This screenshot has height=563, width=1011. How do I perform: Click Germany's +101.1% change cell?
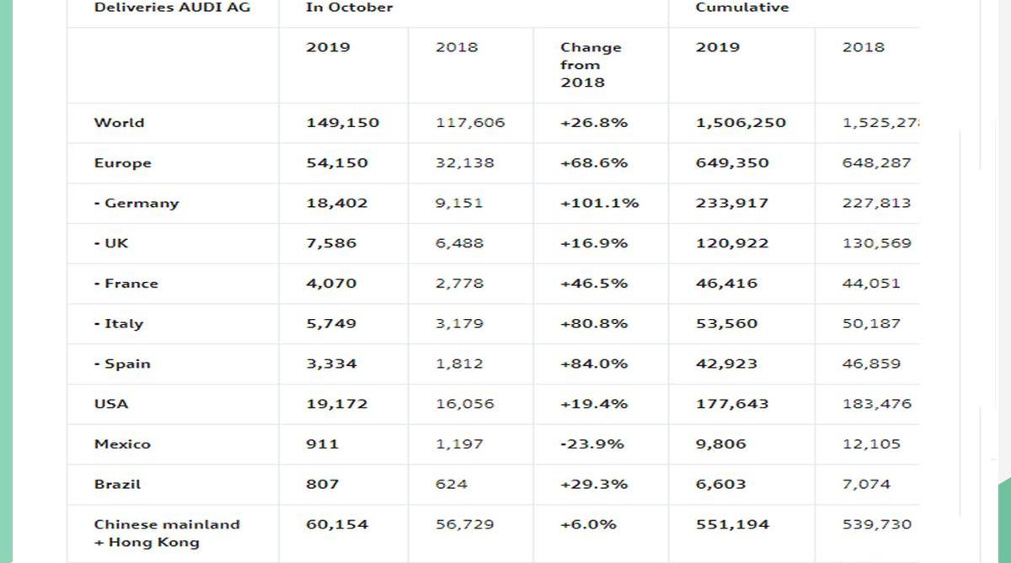pyautogui.click(x=599, y=203)
